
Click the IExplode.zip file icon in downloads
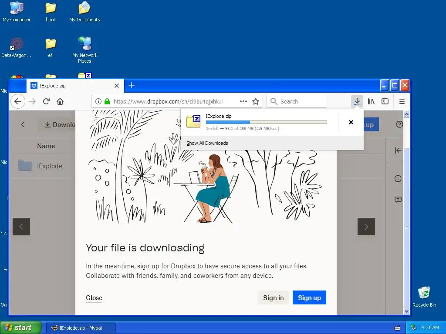point(193,121)
